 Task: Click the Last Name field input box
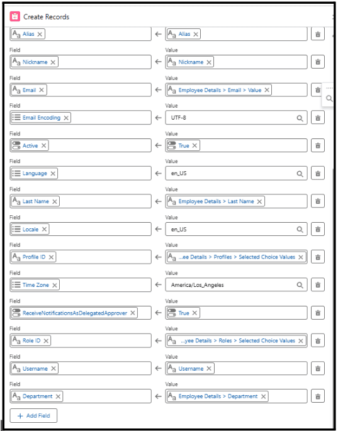coord(81,201)
